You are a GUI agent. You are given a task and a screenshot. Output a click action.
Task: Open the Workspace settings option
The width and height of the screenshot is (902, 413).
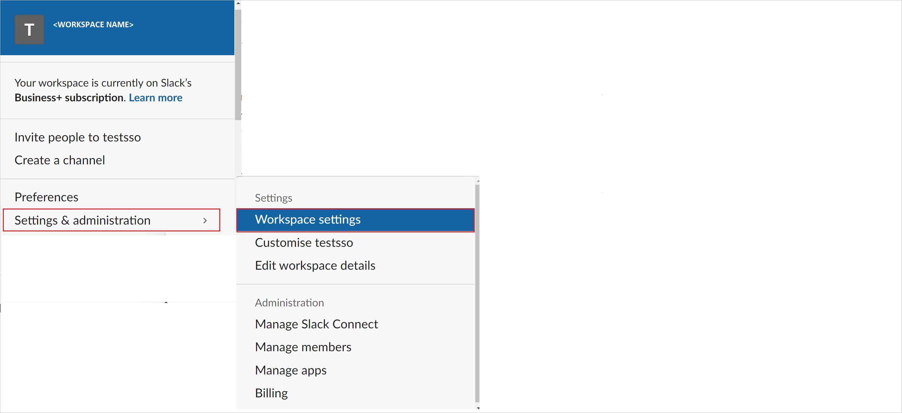(356, 219)
